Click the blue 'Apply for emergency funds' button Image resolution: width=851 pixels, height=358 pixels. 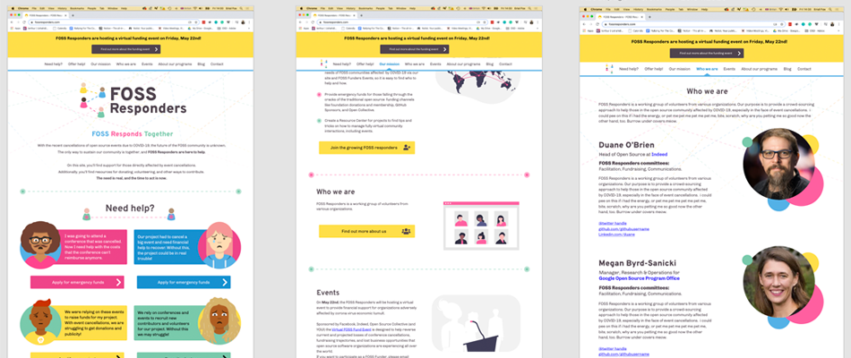[184, 282]
